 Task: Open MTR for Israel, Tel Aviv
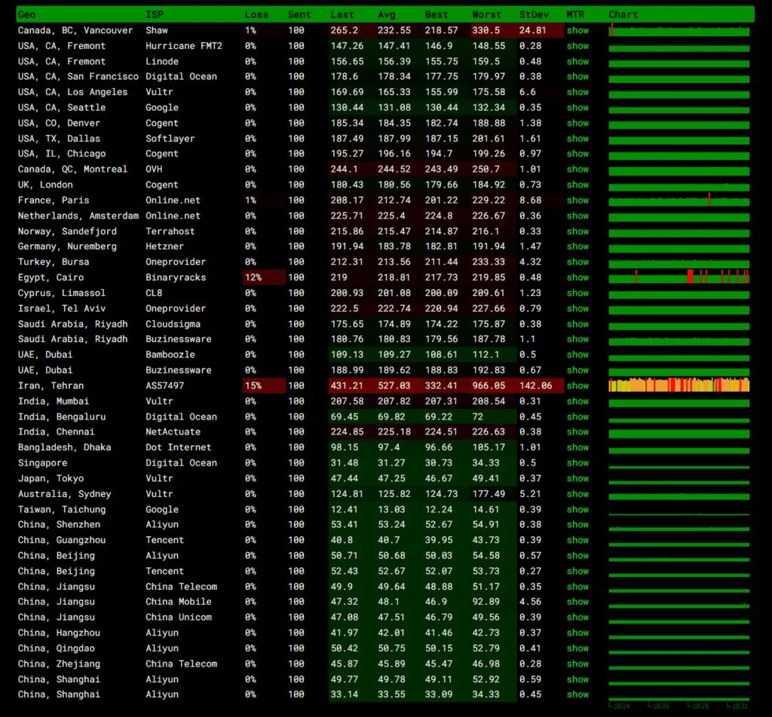[577, 308]
